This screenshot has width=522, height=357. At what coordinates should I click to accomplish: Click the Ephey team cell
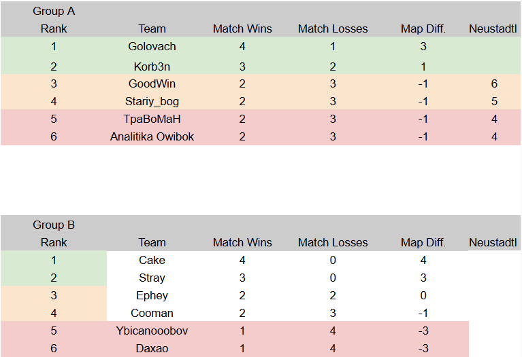152,296
